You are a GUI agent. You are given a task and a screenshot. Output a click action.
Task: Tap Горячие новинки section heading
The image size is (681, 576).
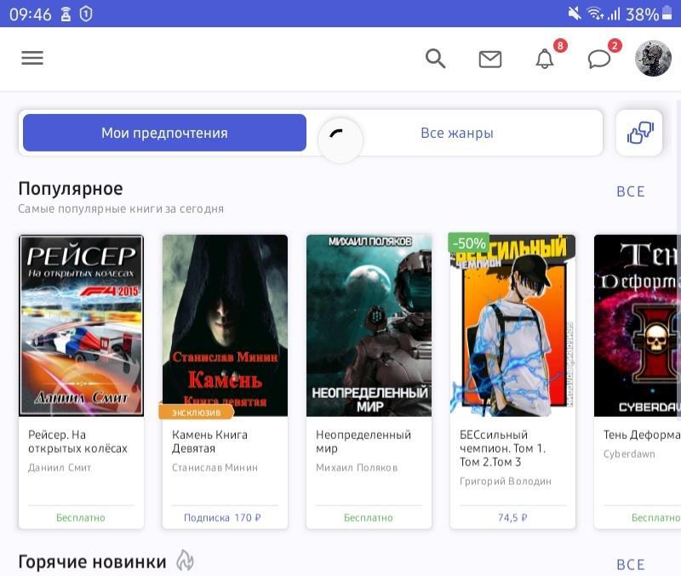point(92,562)
